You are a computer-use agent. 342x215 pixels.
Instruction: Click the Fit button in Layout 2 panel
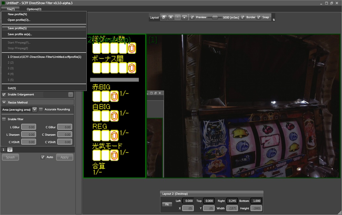(x=167, y=204)
